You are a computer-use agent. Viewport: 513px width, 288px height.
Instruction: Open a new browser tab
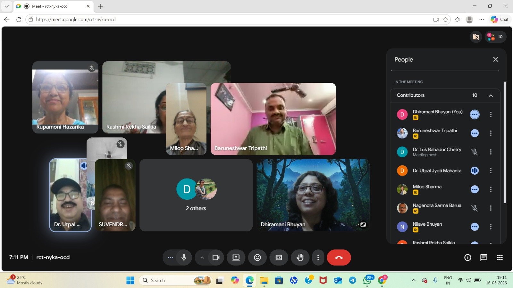(x=100, y=6)
